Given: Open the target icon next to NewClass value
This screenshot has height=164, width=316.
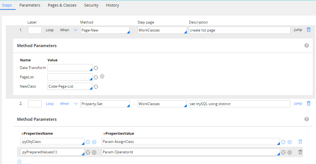Looking at the screenshot, I should click(96, 87).
